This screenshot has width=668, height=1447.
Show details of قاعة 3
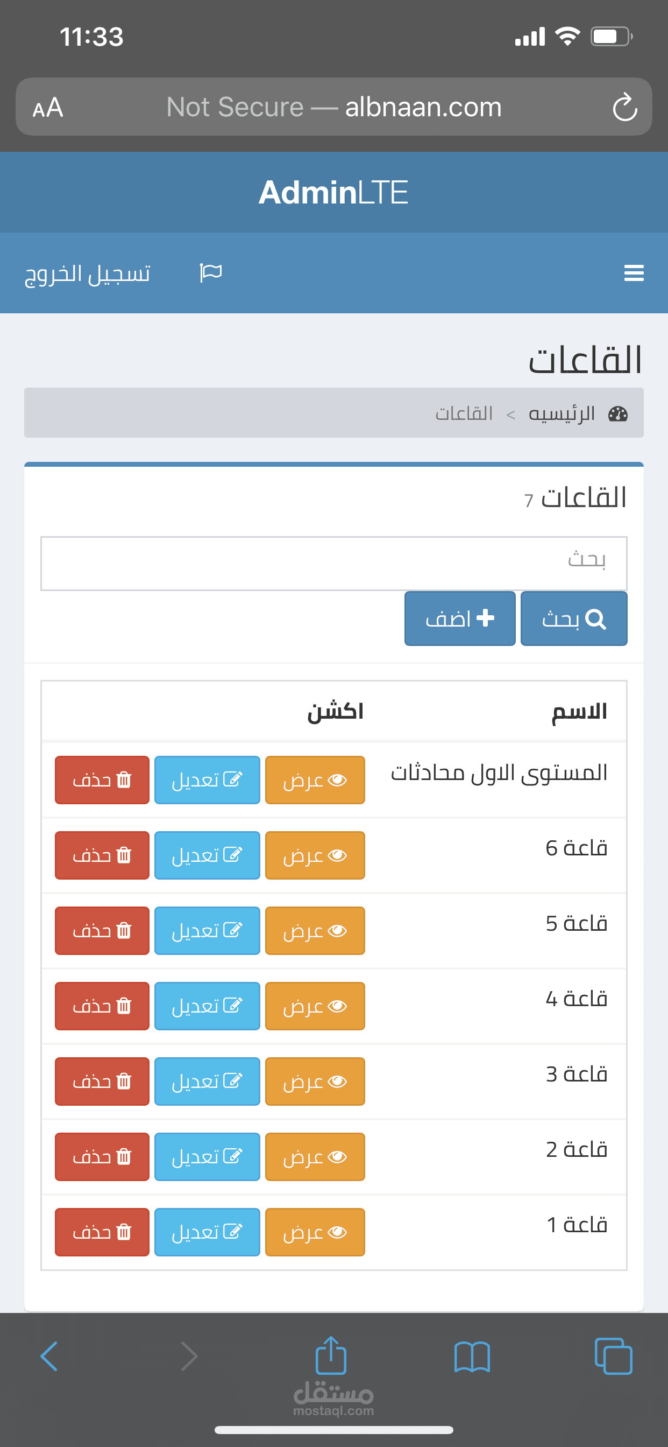click(315, 1081)
